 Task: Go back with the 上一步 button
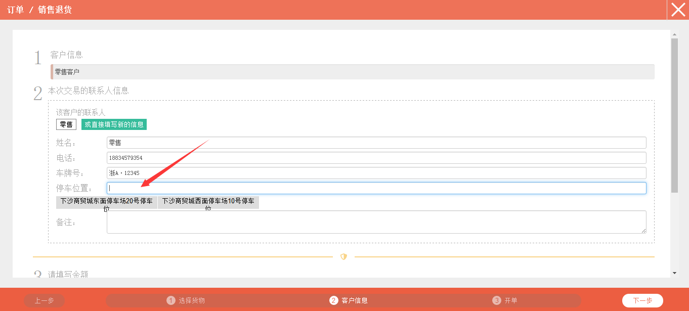pyautogui.click(x=44, y=300)
